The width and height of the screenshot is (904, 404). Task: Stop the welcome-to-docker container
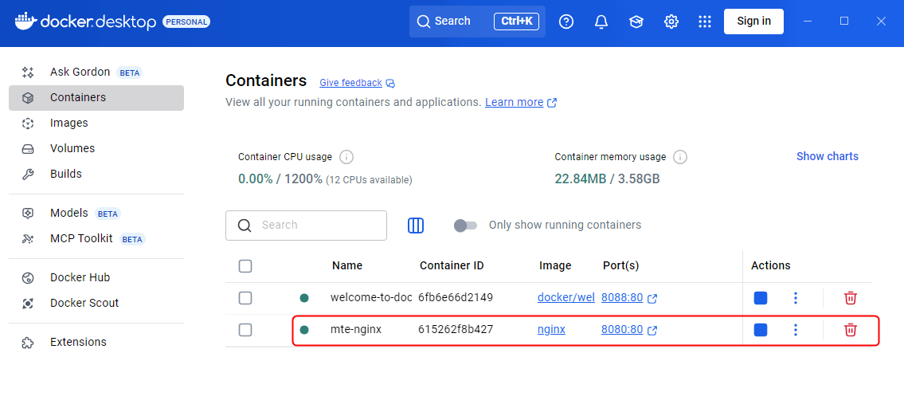[x=761, y=298]
